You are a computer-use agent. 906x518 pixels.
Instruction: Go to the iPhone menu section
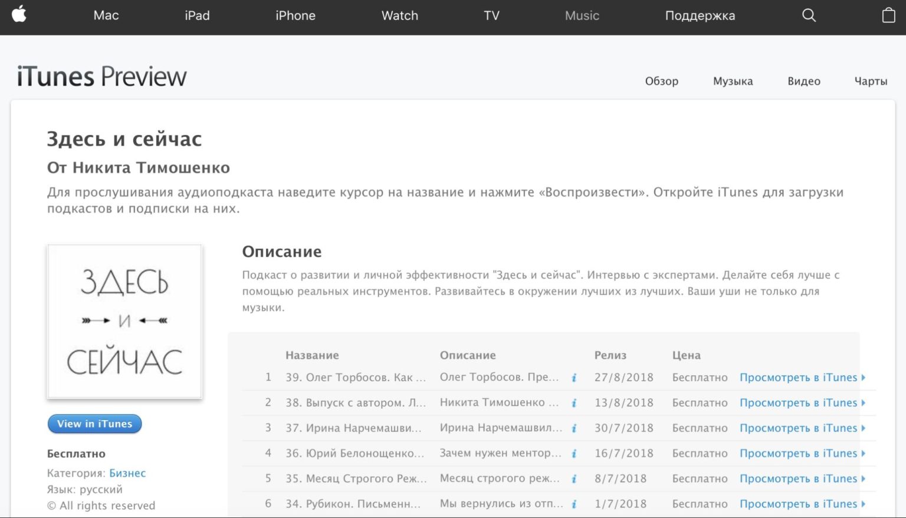[295, 16]
